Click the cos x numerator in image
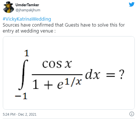 [x=57, y=64]
